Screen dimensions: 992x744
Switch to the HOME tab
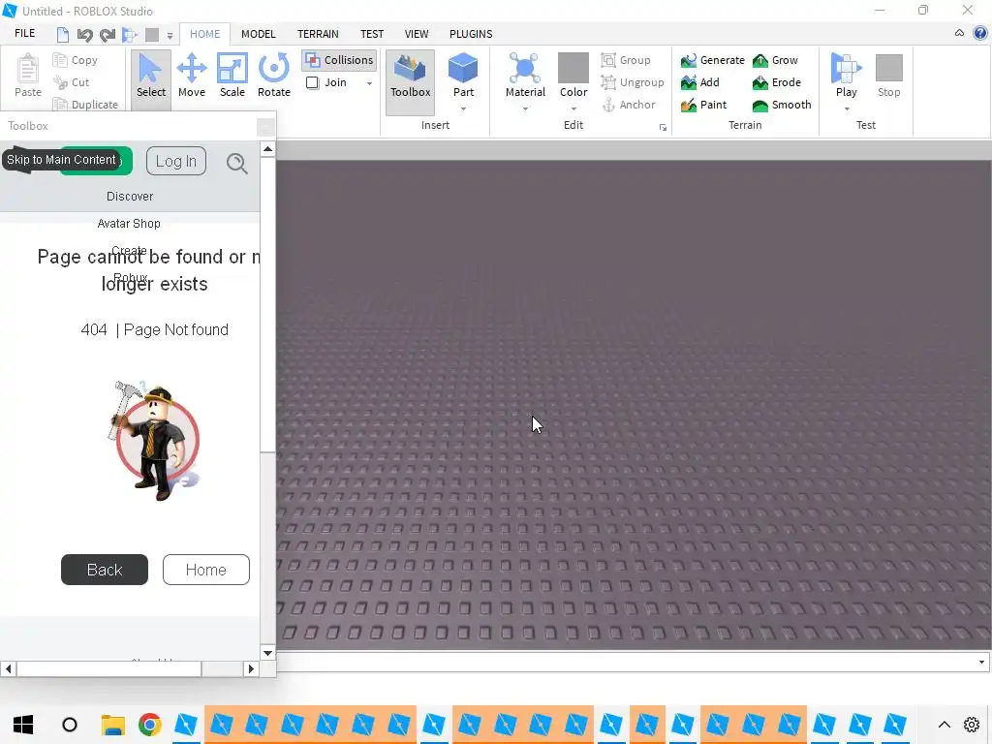pyautogui.click(x=205, y=34)
